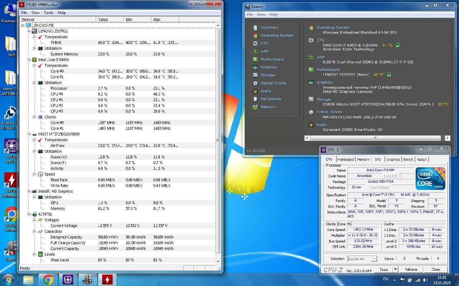Click the Value column header in HWMonitor
This screenshot has width=459, height=286.
[110, 20]
